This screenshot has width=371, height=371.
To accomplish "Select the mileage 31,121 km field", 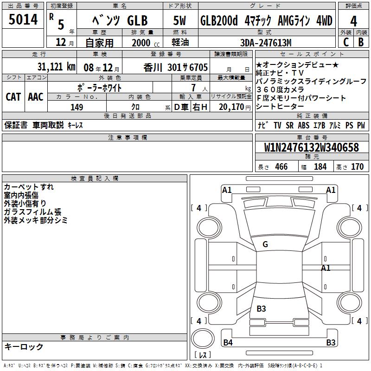I will point(39,66).
